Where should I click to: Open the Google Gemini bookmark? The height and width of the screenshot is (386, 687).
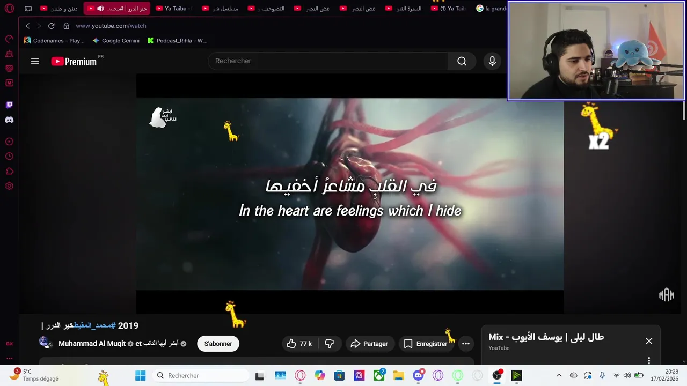tap(116, 41)
